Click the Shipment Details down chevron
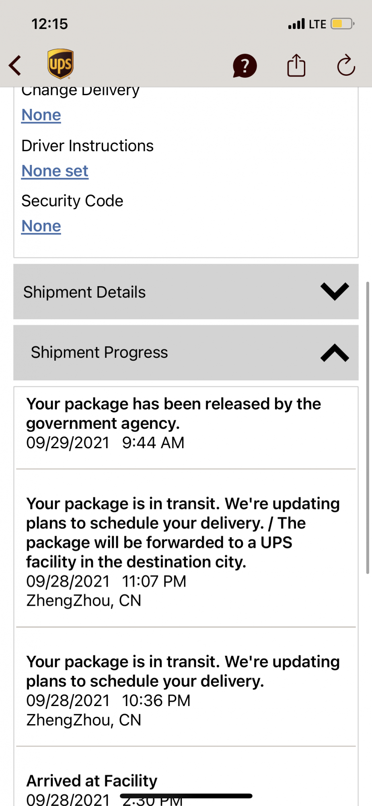This screenshot has width=372, height=806. click(x=335, y=291)
